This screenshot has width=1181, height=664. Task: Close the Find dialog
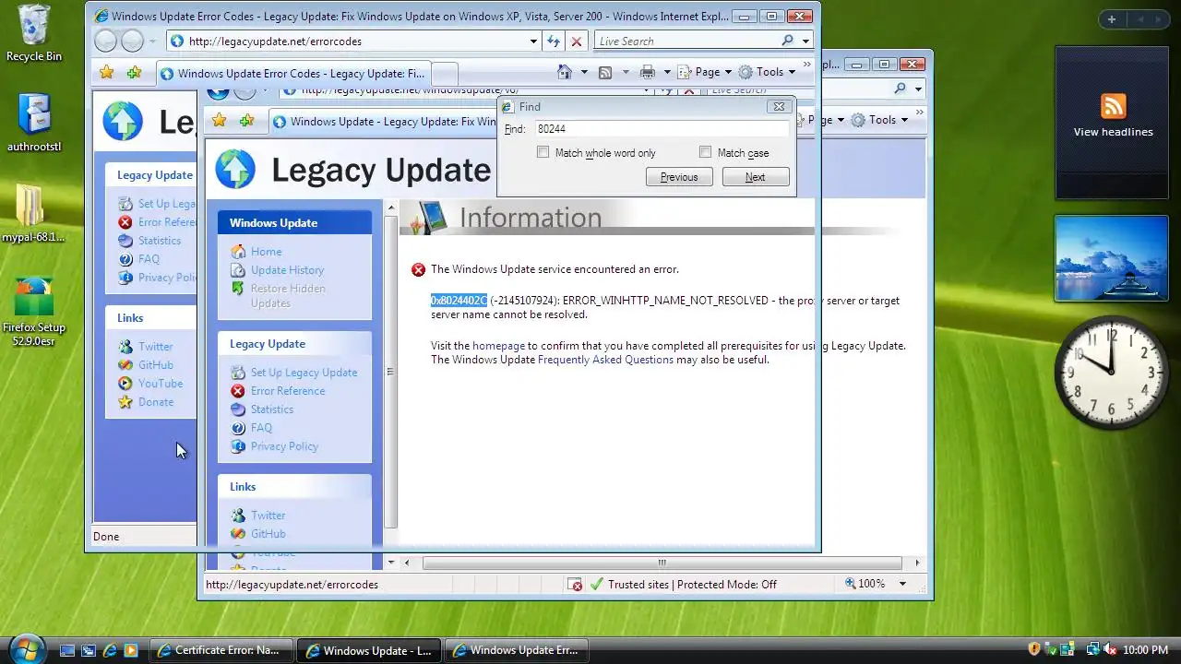click(x=779, y=106)
